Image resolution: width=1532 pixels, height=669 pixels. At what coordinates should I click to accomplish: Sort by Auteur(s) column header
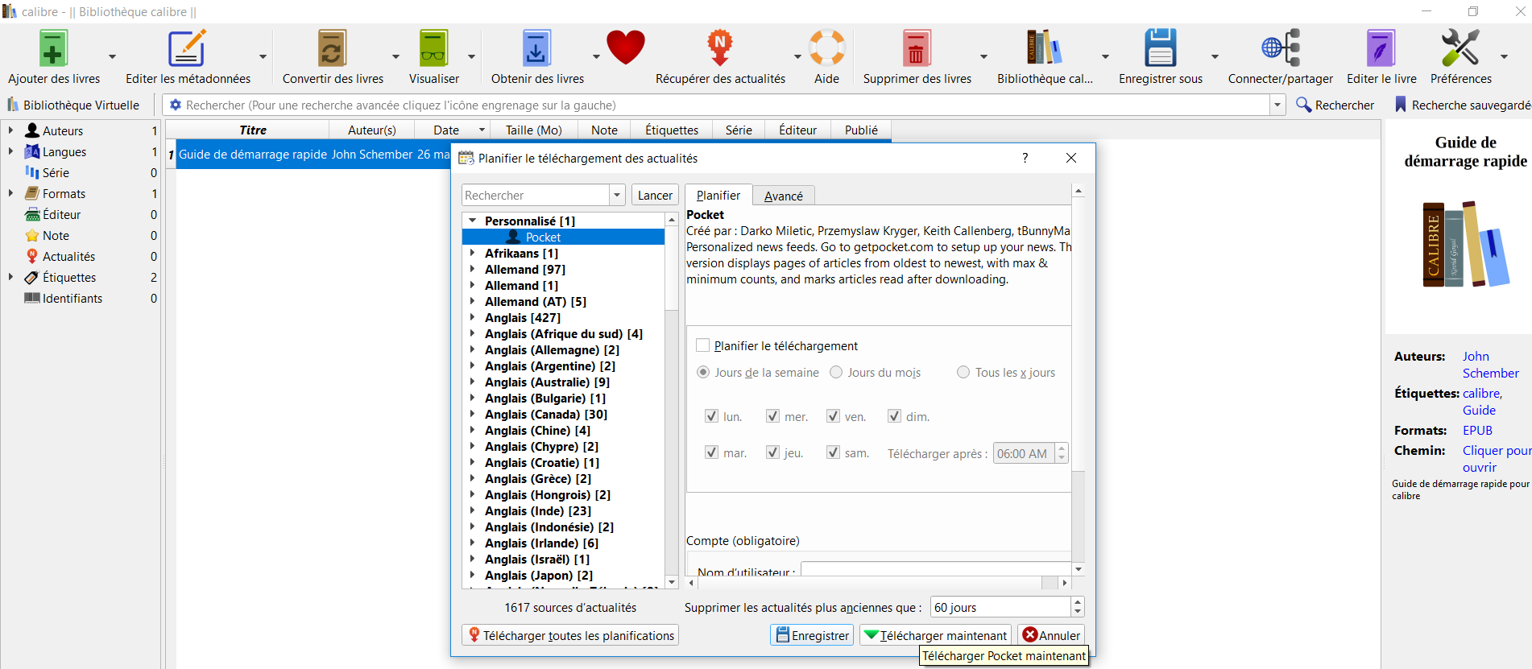tap(372, 130)
